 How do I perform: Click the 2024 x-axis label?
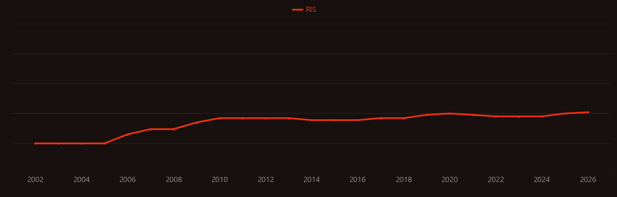click(542, 180)
